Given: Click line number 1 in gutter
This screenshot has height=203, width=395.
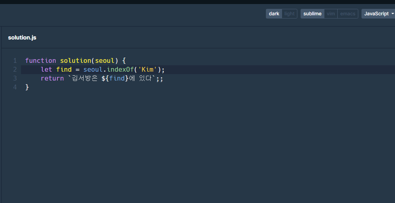Looking at the screenshot, I should 15,61.
